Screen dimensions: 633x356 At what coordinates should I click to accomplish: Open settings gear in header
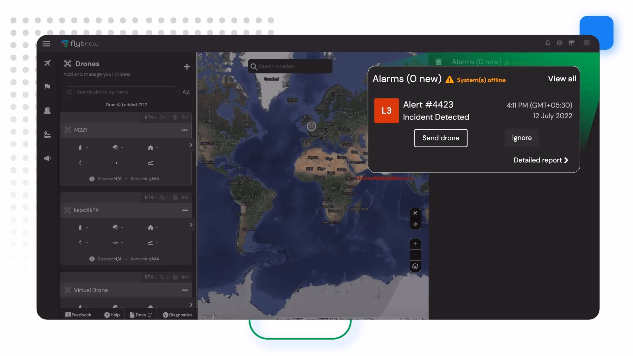point(559,43)
